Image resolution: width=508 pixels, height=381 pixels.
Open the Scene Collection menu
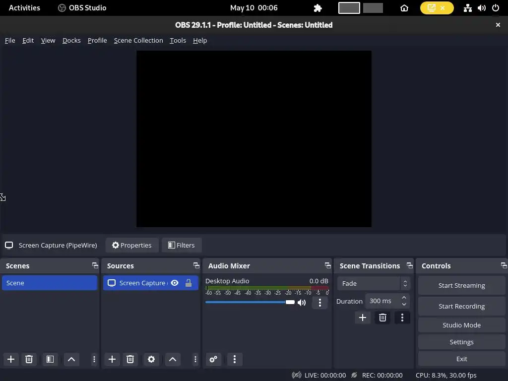click(138, 41)
